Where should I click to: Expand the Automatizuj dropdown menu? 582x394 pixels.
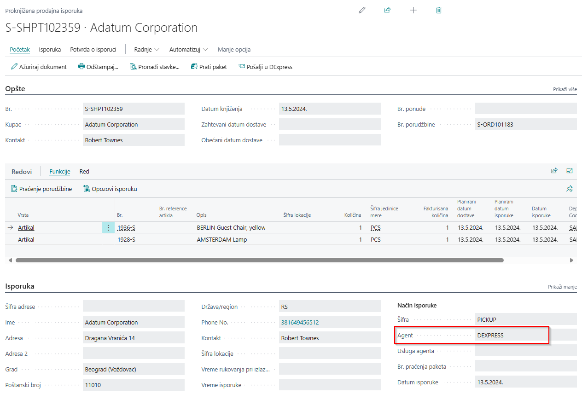188,49
